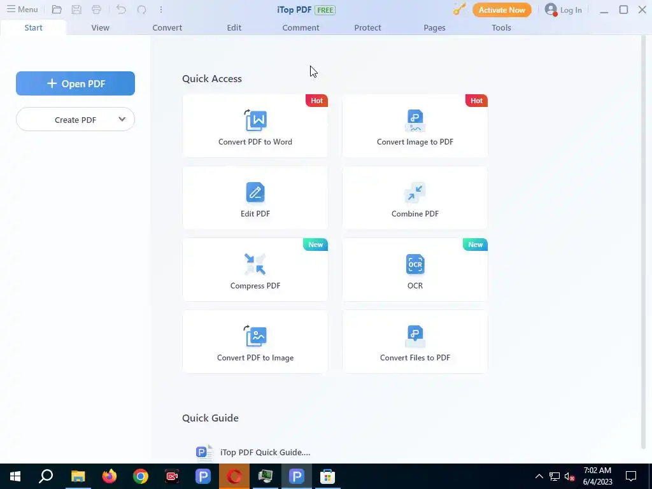This screenshot has height=489, width=652.
Task: Open the notification center icon
Action: click(631, 476)
